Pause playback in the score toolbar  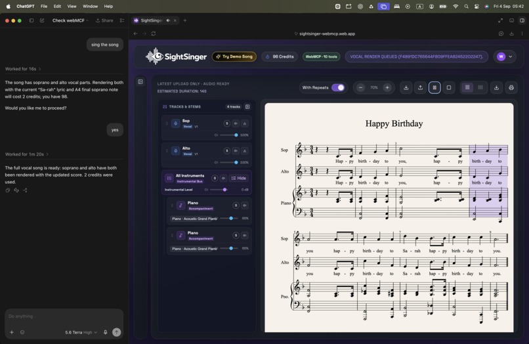434,88
